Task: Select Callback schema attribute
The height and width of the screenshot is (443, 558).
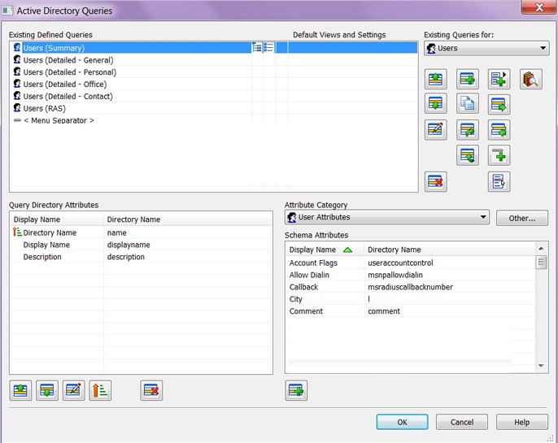Action: pyautogui.click(x=411, y=287)
